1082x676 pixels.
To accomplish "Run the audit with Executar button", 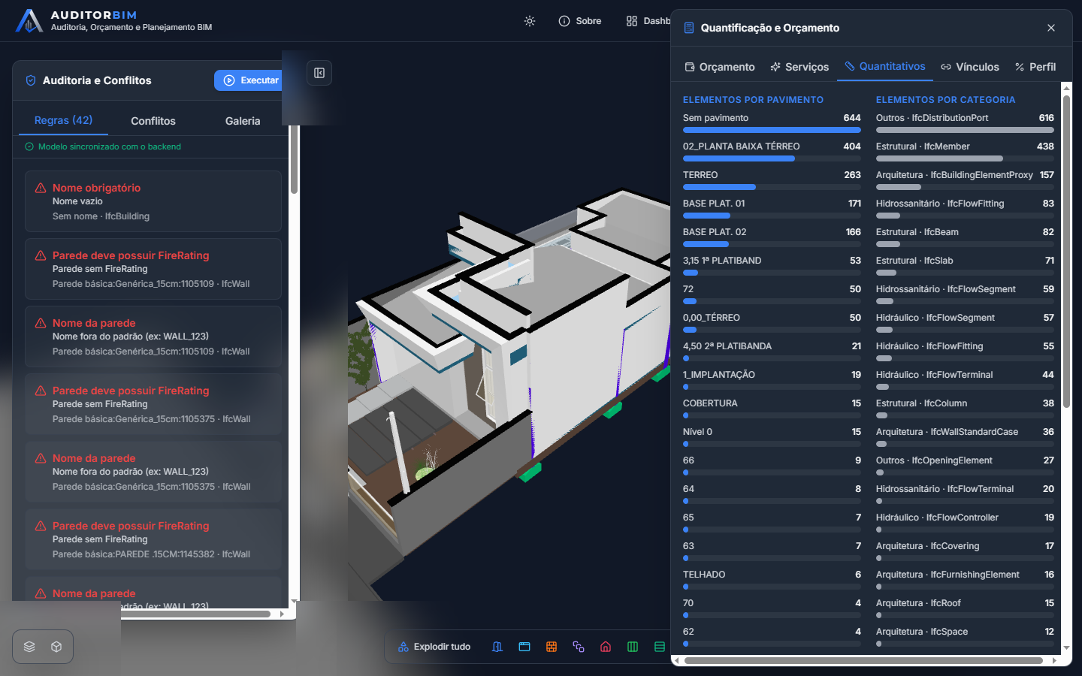I will point(248,80).
